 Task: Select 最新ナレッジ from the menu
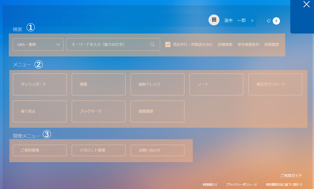[157, 84]
